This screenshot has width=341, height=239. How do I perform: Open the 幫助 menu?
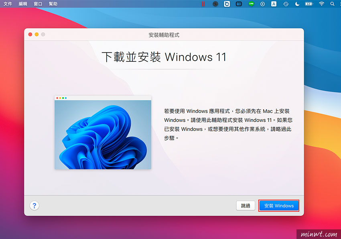[x=53, y=4]
